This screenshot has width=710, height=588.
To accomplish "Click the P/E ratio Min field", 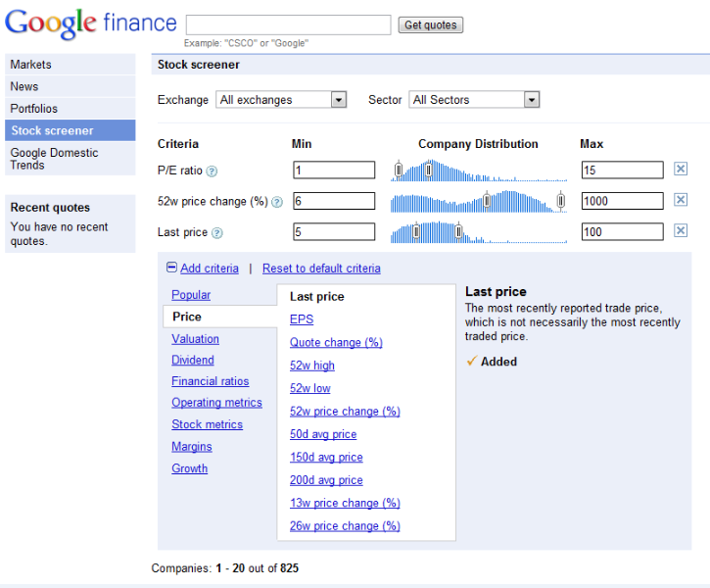I will [334, 171].
